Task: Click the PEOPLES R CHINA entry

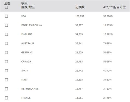Action: [32, 25]
